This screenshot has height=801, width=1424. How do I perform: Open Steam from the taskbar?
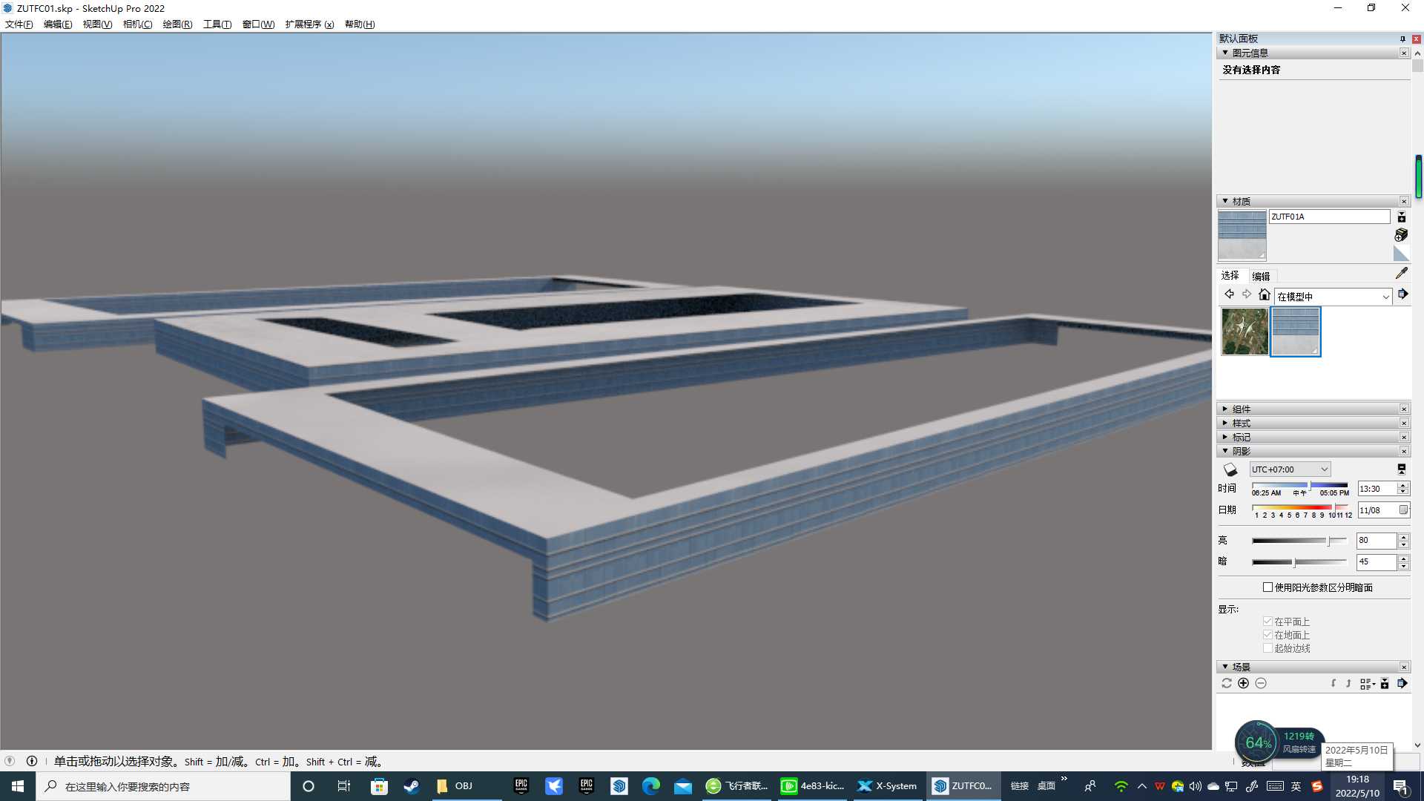412,786
